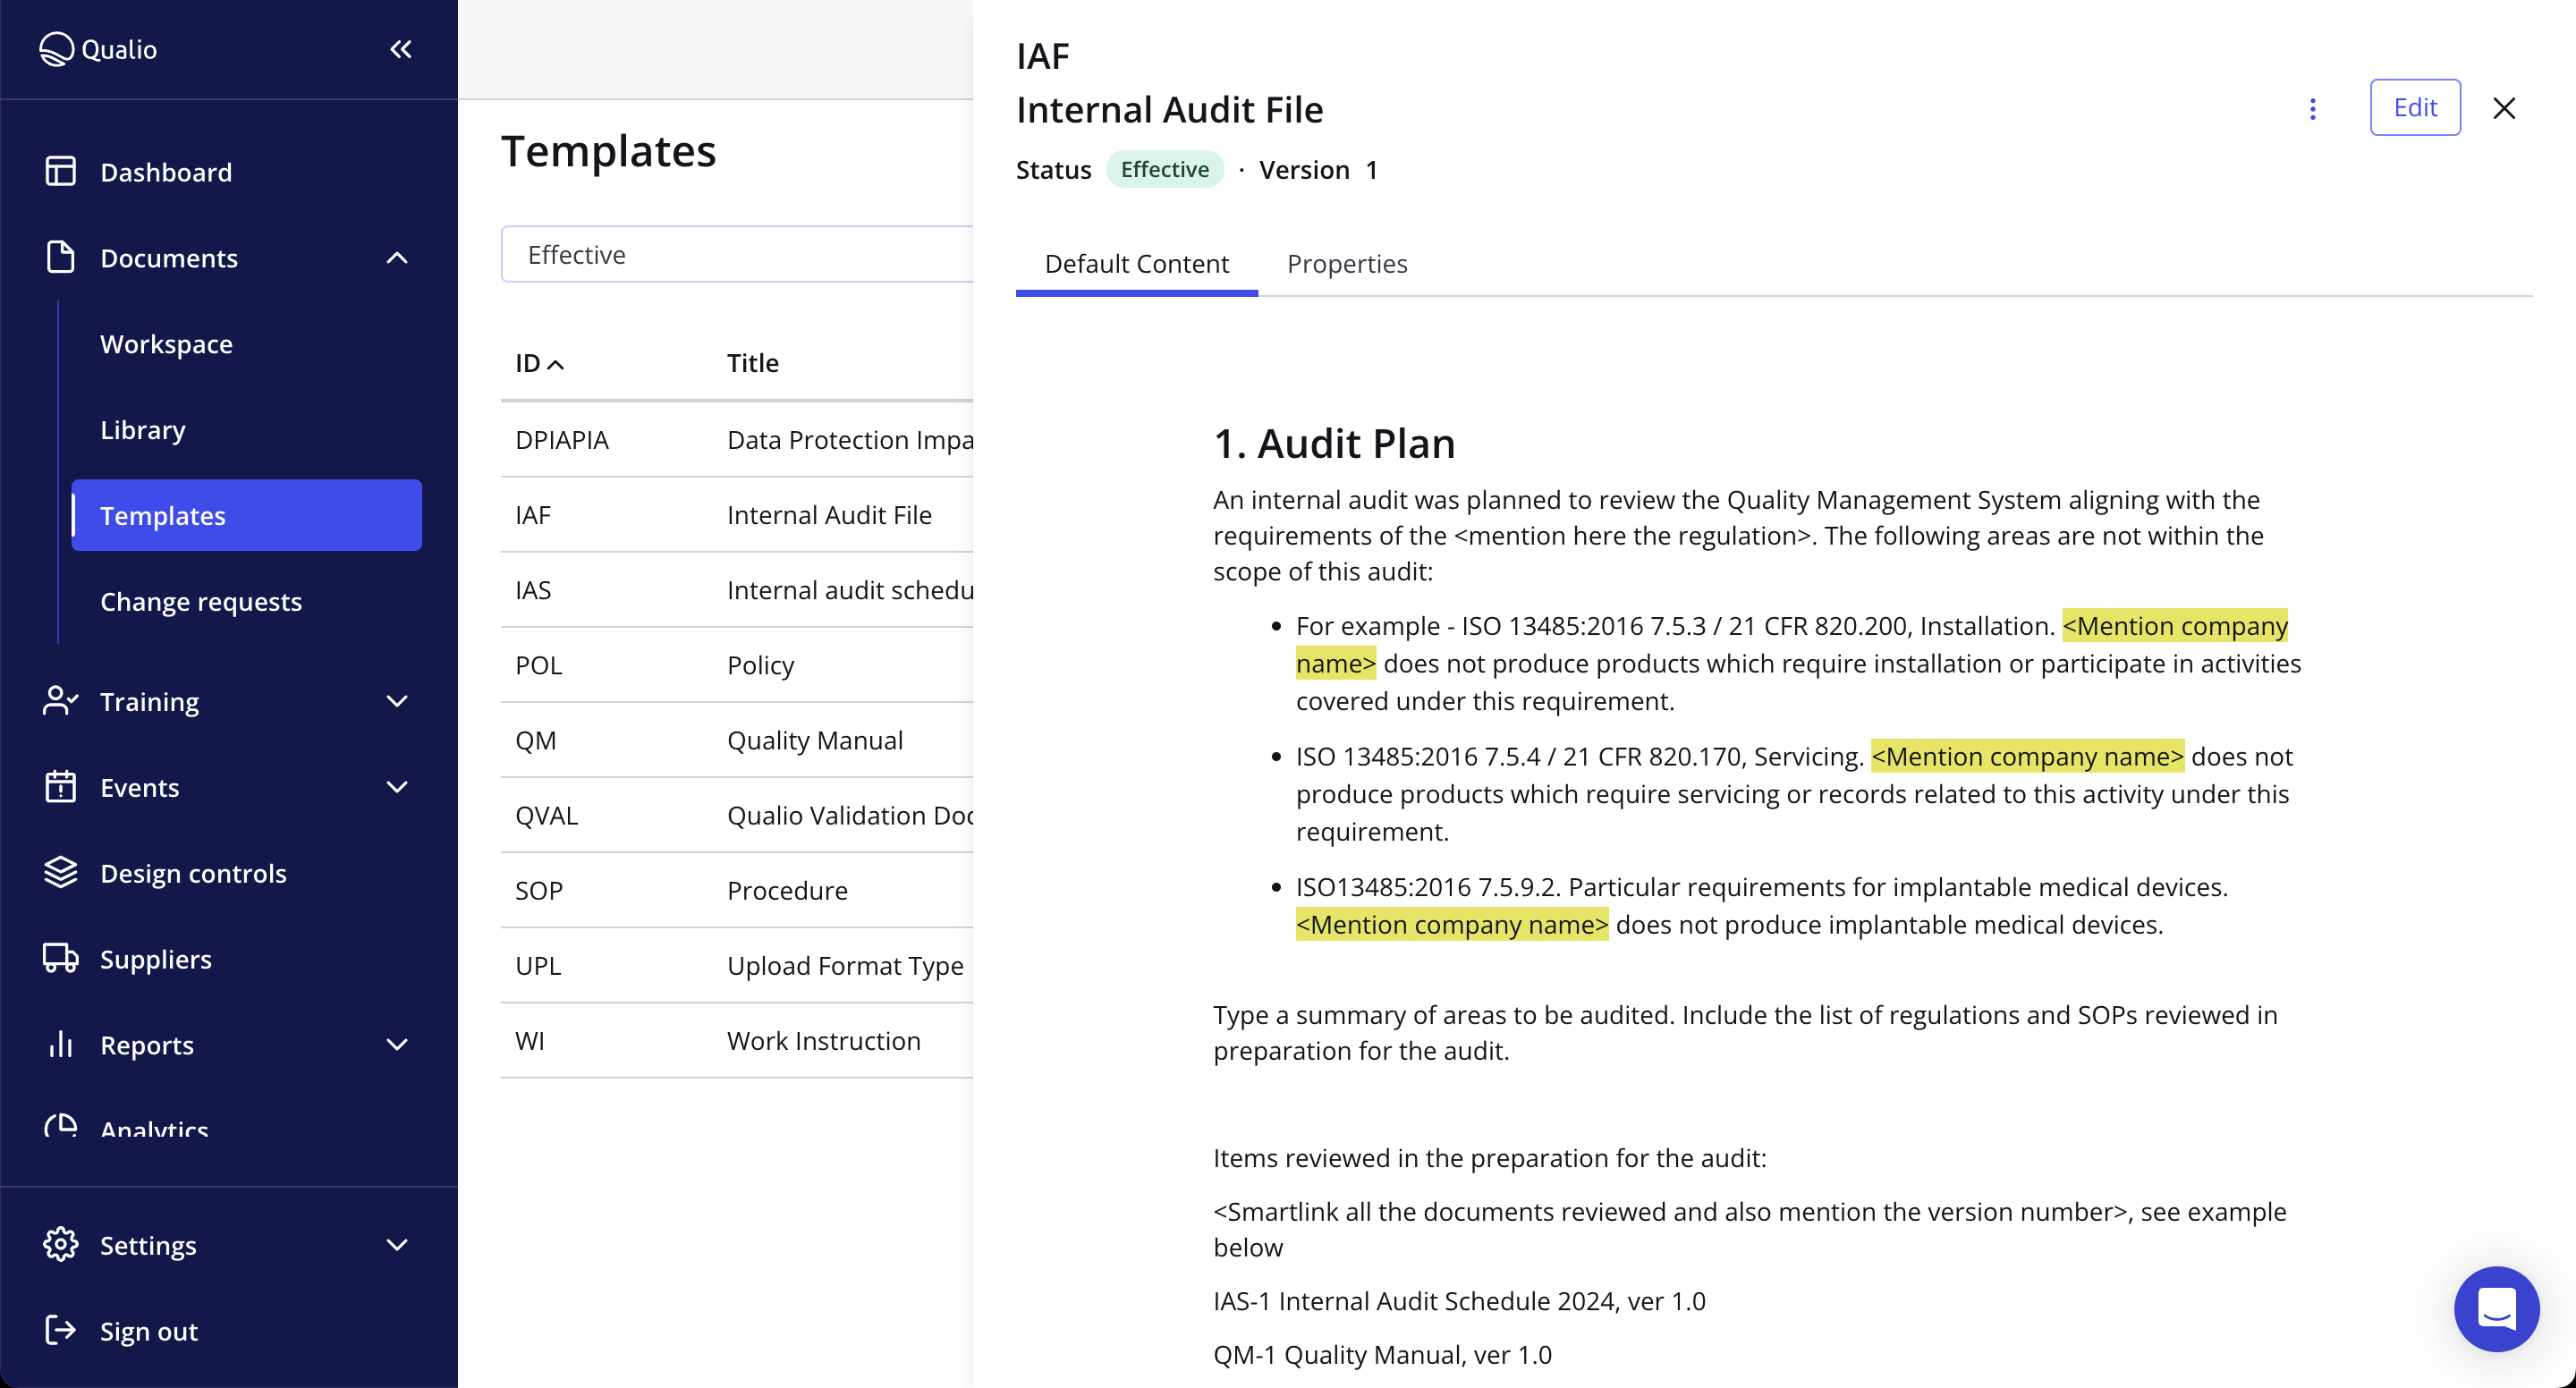Open the Change requests page
2576x1388 pixels.
[201, 601]
